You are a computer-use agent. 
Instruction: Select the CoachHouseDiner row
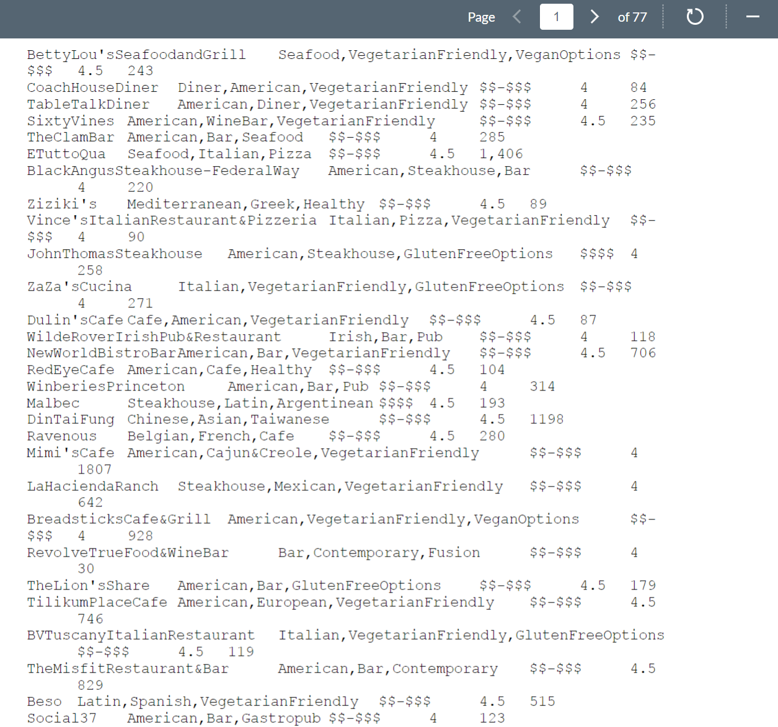(92, 87)
